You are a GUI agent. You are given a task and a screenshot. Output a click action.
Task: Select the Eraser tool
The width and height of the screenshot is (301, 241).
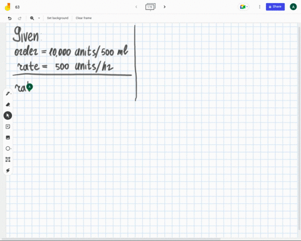pyautogui.click(x=8, y=104)
